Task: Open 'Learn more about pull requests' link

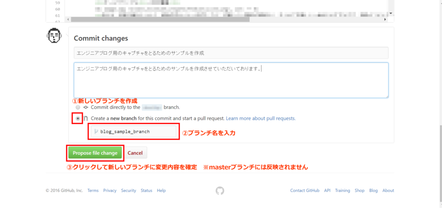Action: point(261,118)
